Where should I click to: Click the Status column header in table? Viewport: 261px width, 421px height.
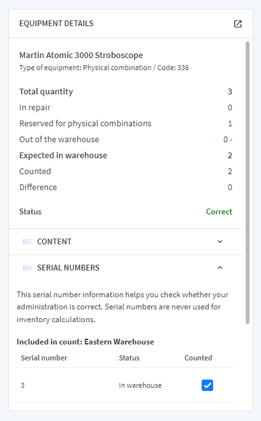point(129,358)
